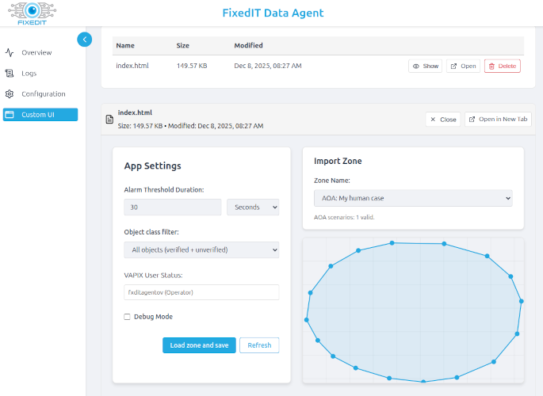Open the Seconds unit dropdown
This screenshot has width=543, height=396.
click(253, 208)
